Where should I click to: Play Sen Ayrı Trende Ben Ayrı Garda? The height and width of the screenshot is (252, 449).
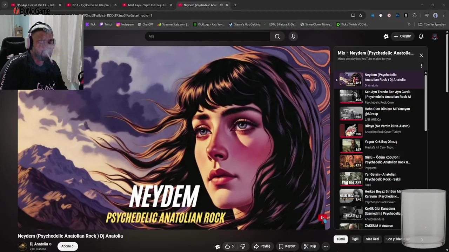coord(380,97)
